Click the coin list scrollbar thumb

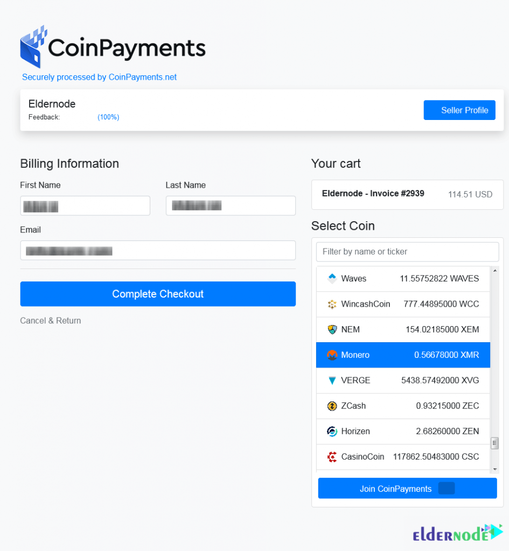(494, 443)
